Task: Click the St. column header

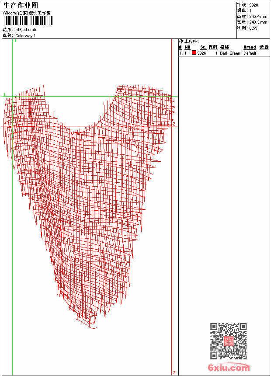Action: coord(203,47)
